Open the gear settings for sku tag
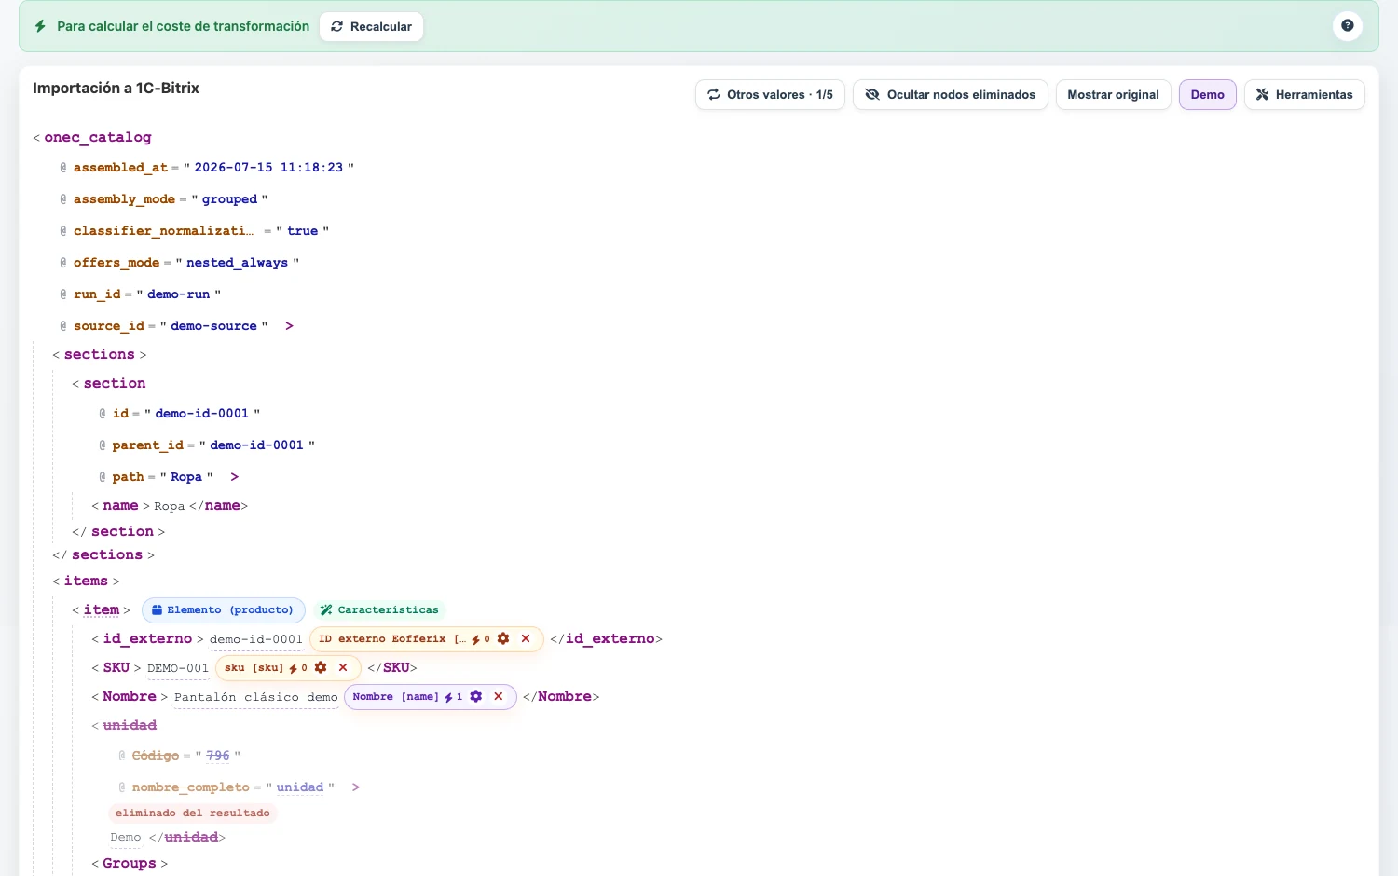This screenshot has width=1398, height=876. pos(321,667)
